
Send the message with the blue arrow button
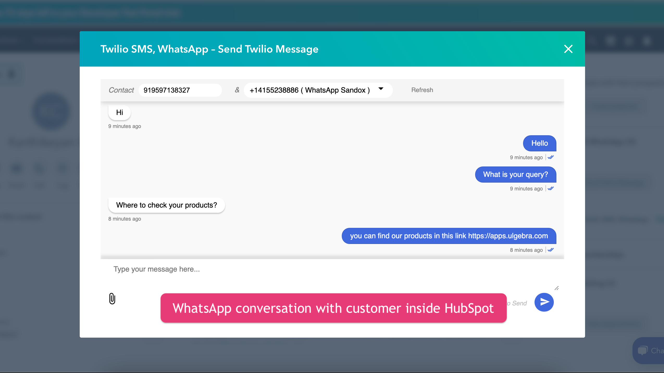(544, 302)
